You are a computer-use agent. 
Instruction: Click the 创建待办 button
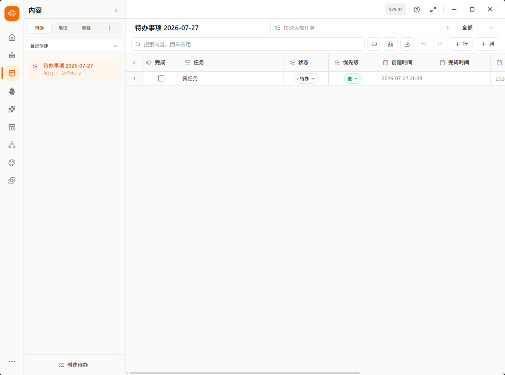[x=73, y=365]
